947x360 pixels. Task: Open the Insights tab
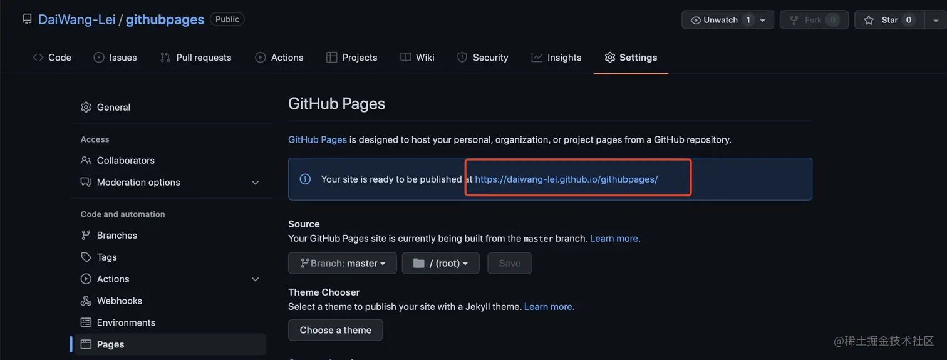(556, 57)
